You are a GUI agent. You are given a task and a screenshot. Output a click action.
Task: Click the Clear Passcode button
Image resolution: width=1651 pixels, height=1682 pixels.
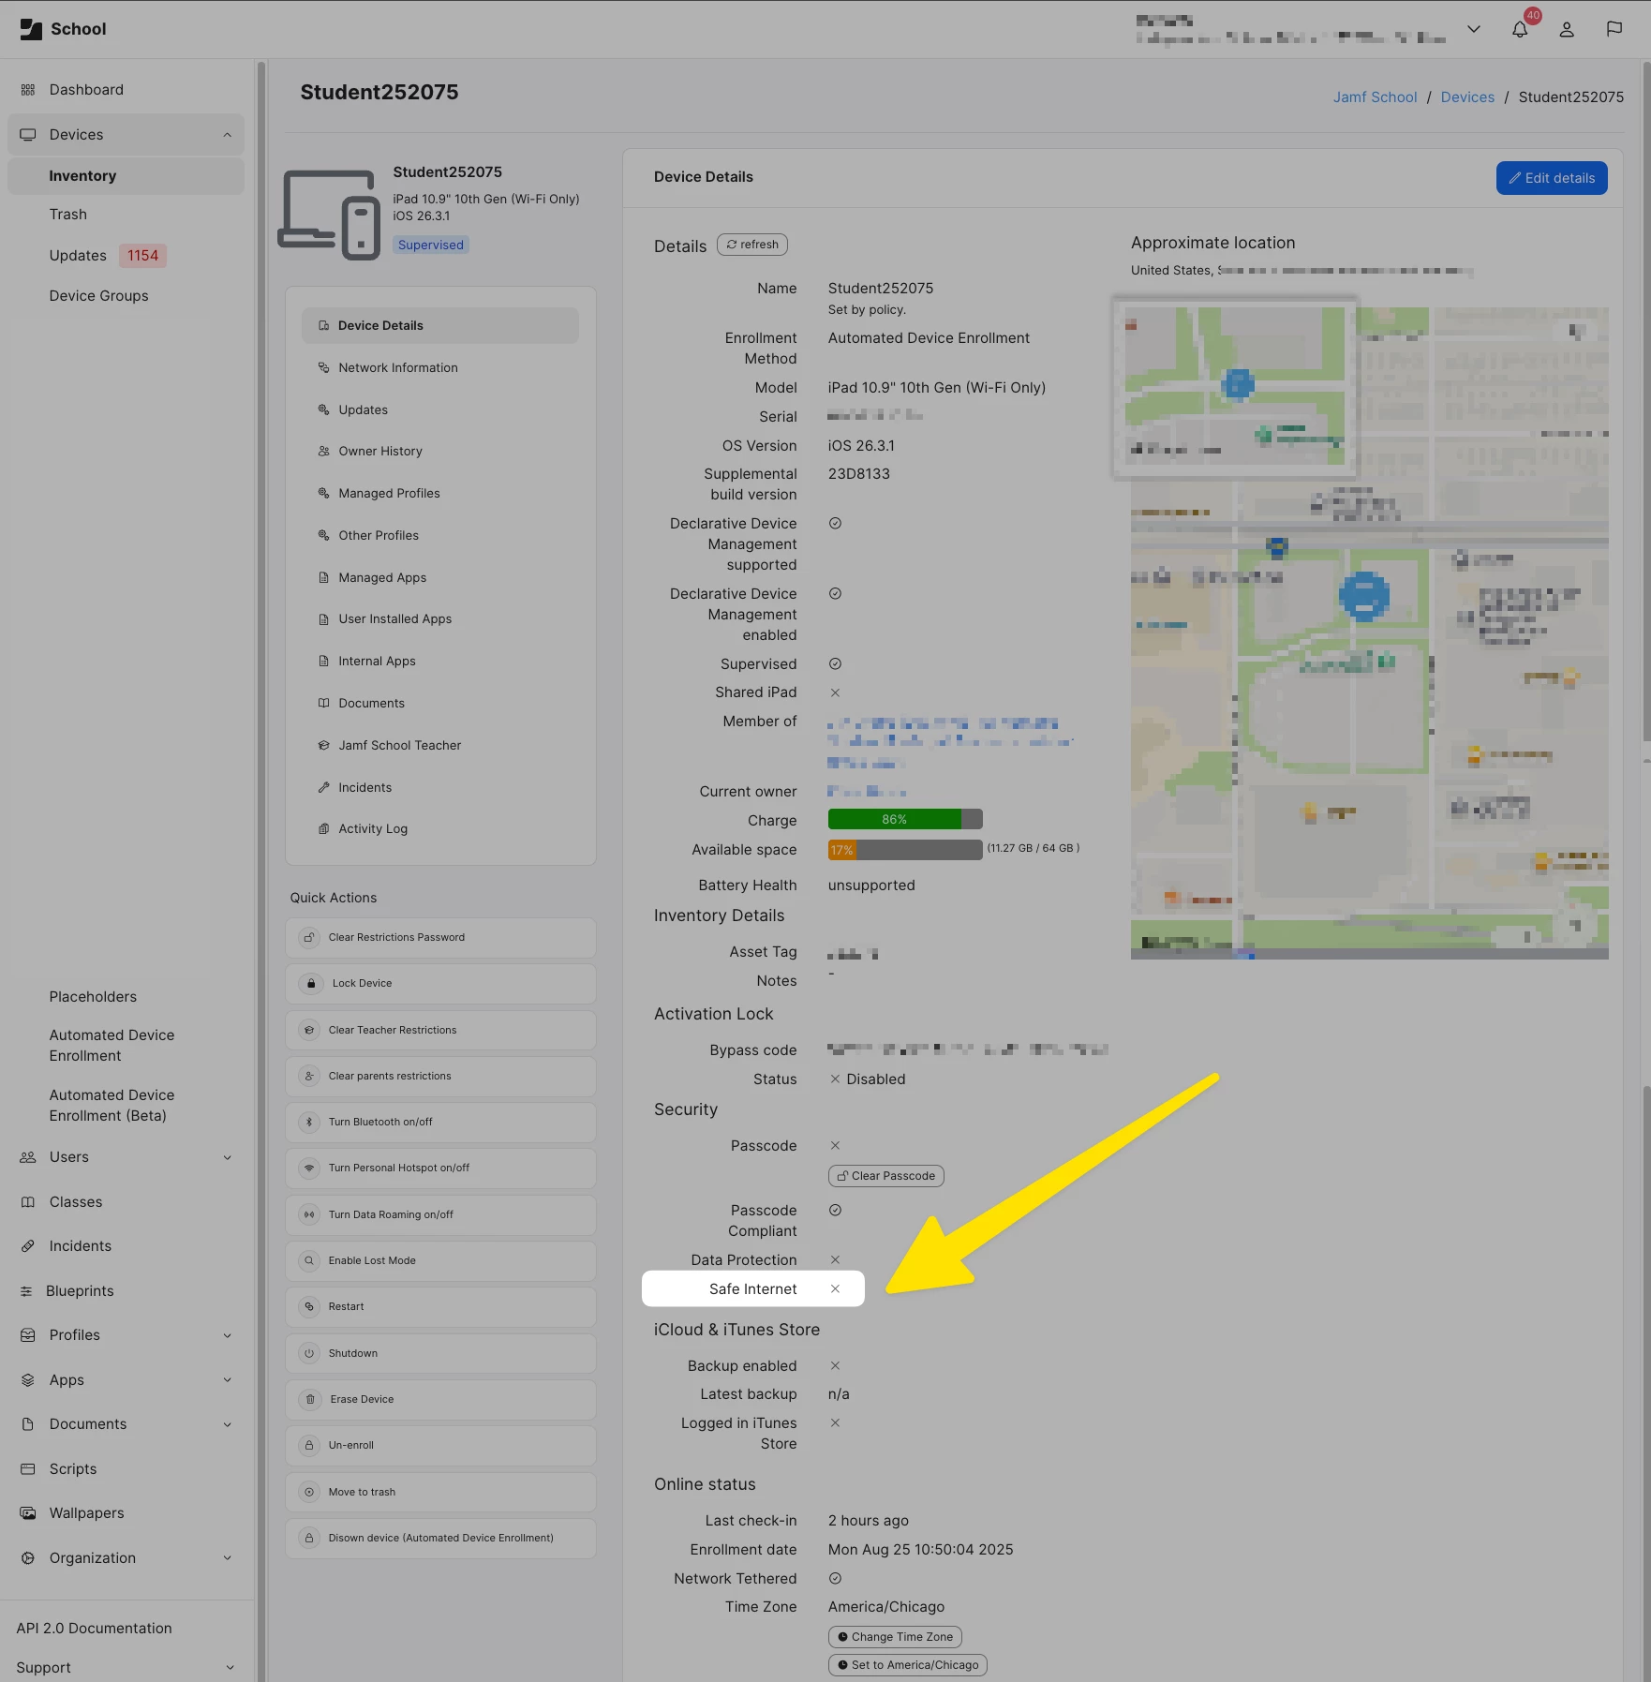pos(885,1176)
